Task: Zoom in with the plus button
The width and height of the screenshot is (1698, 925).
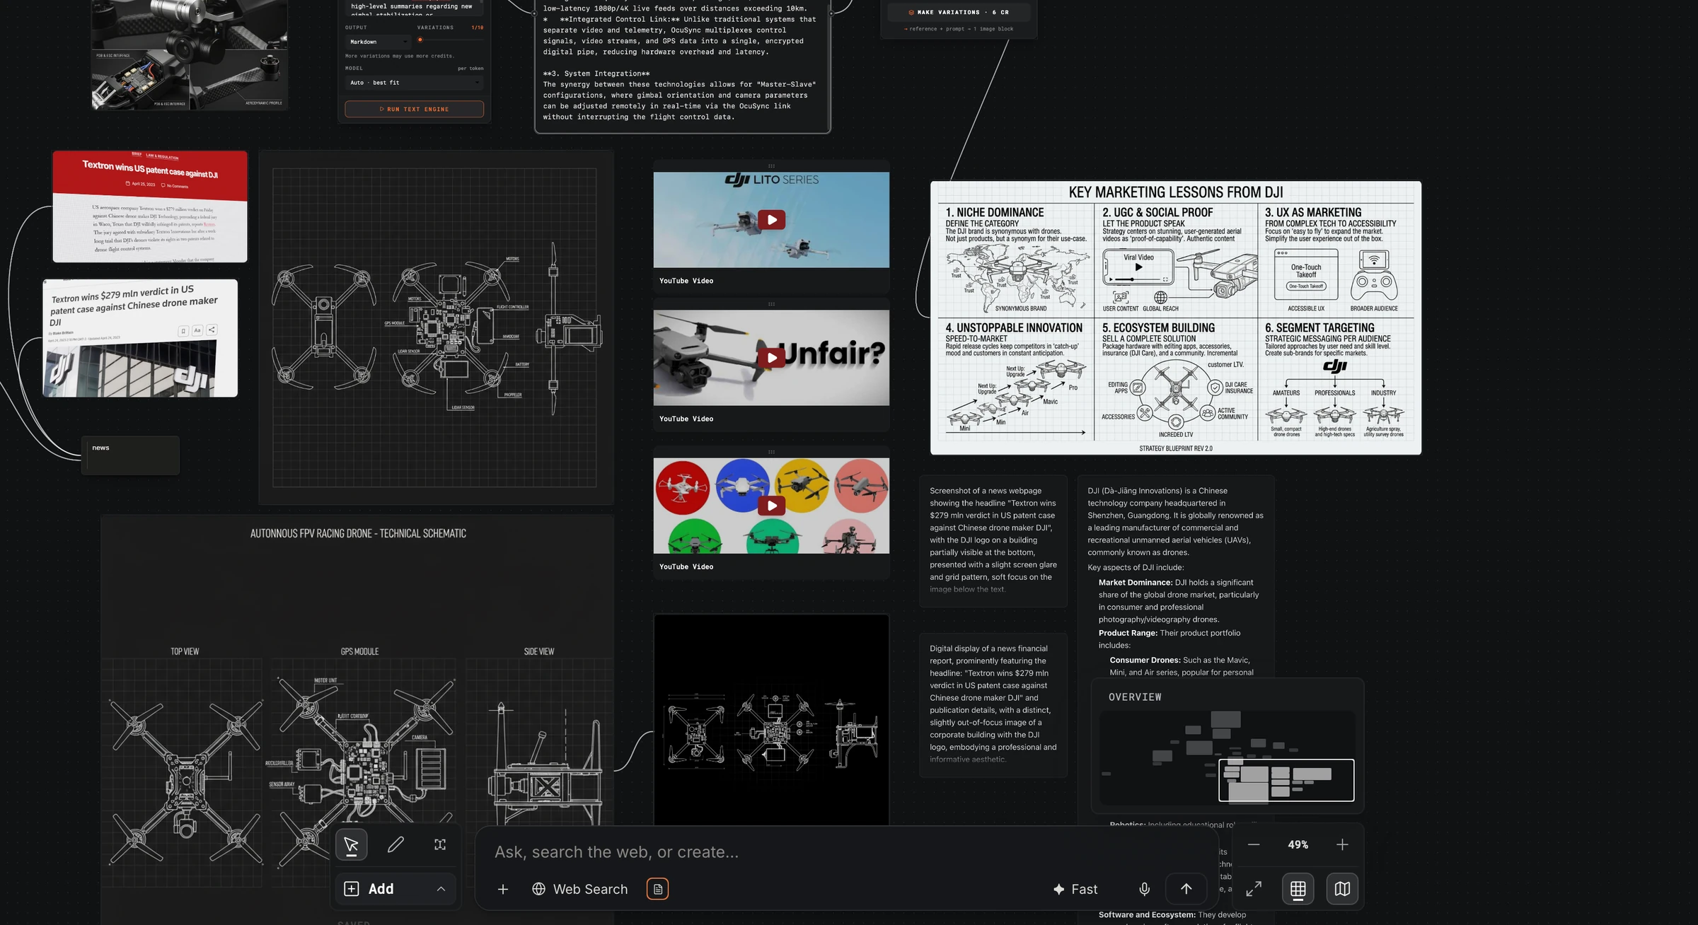Action: [1342, 844]
